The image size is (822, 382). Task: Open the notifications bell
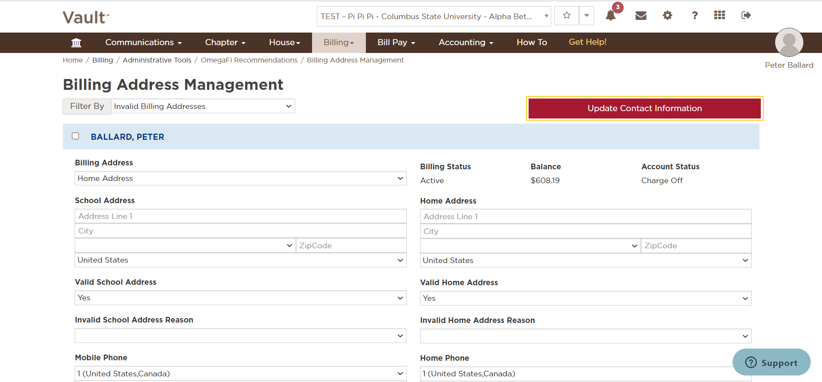click(611, 16)
